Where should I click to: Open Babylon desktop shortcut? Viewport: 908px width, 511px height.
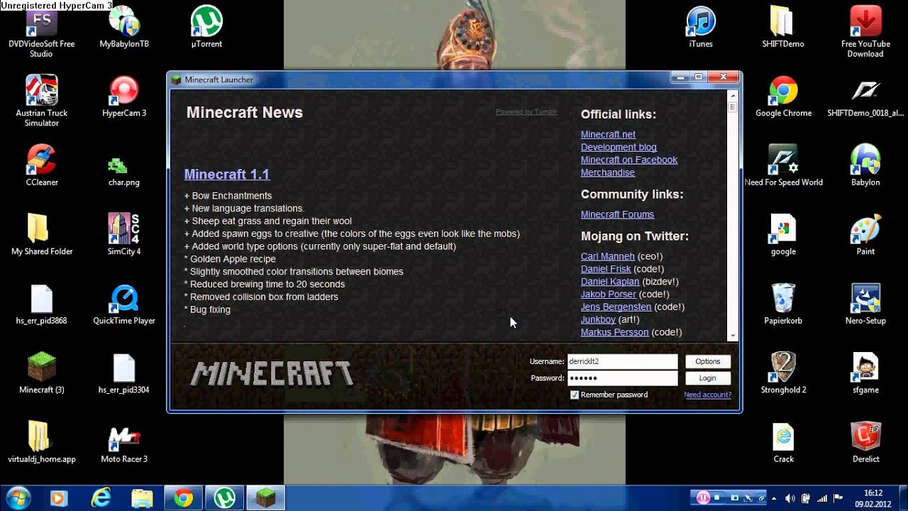click(865, 166)
